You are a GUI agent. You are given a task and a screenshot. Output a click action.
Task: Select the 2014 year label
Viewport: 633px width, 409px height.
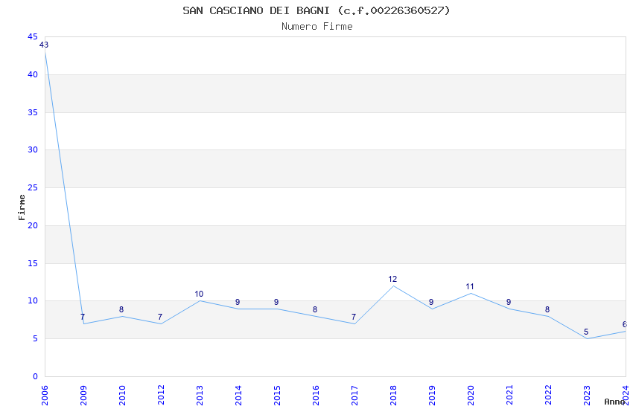click(238, 396)
